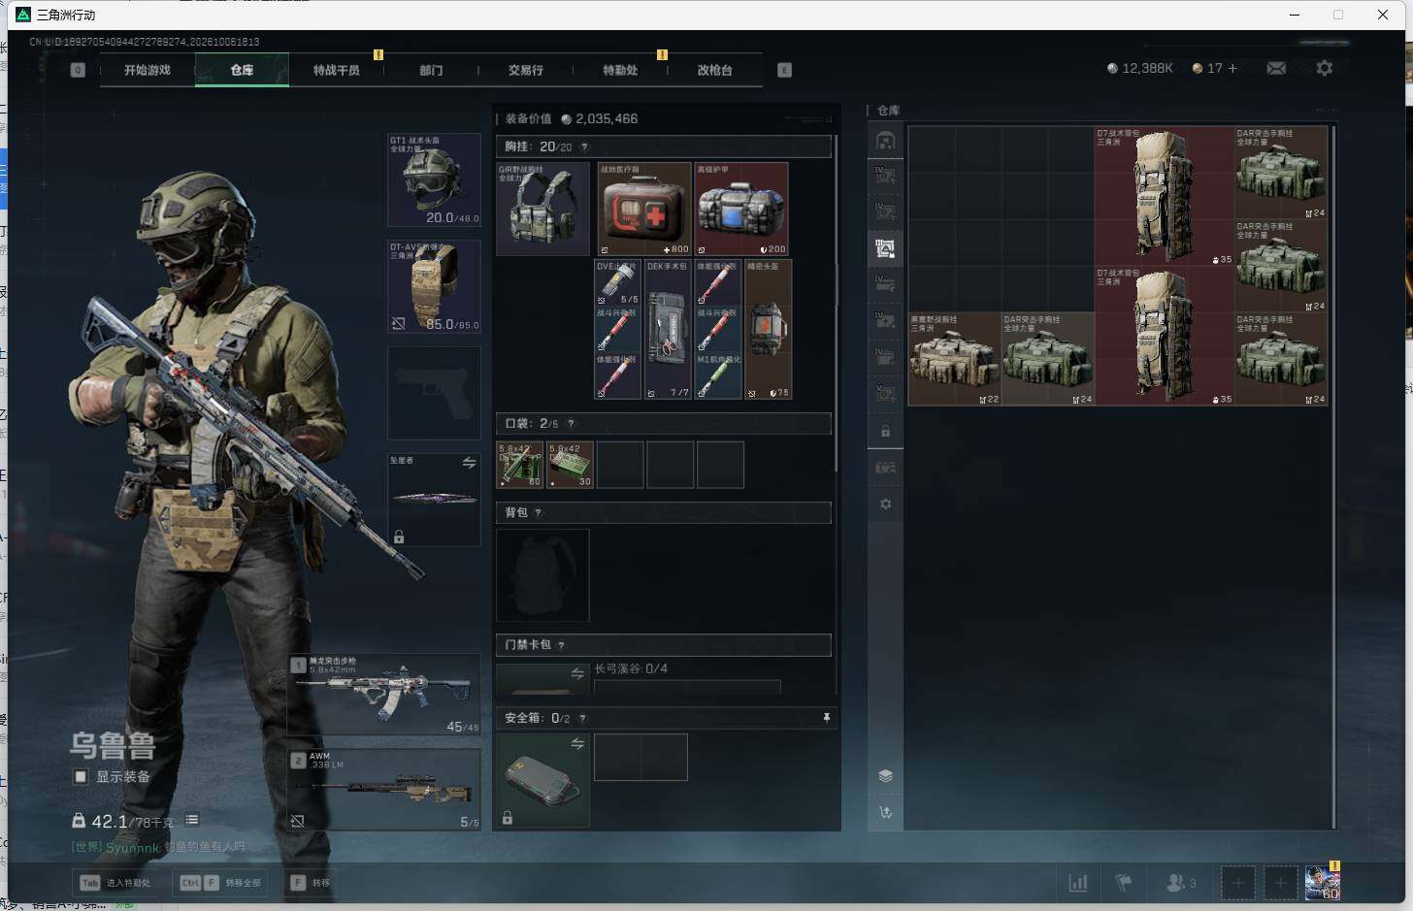Select the first warehouse category sidebar icon

click(885, 141)
